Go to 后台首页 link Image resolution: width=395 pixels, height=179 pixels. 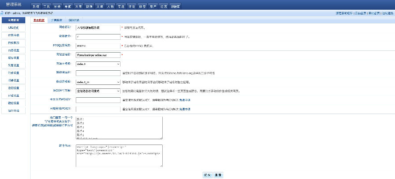click(360, 13)
